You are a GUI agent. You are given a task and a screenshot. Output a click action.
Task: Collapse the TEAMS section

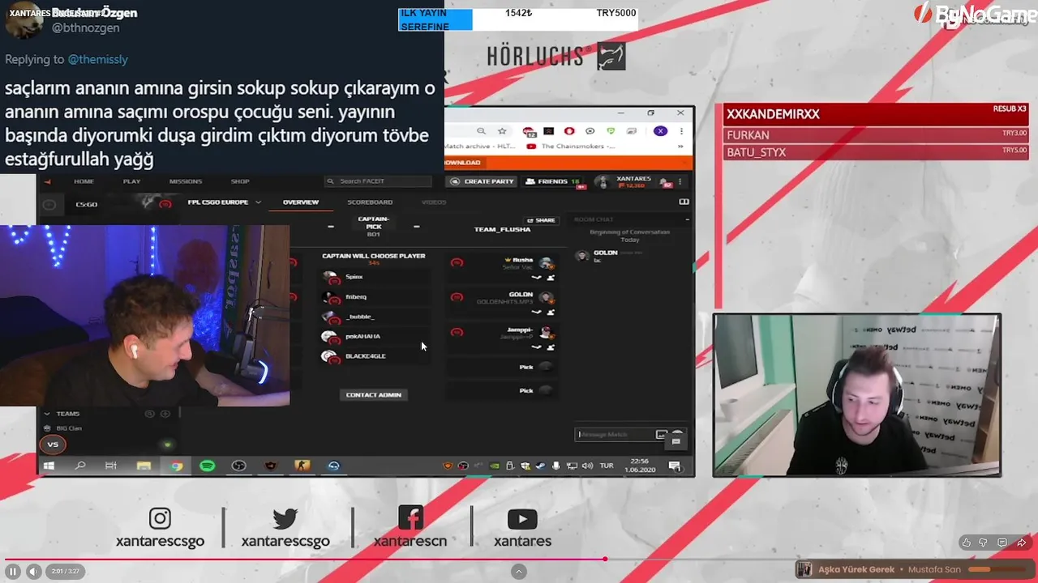tap(46, 414)
